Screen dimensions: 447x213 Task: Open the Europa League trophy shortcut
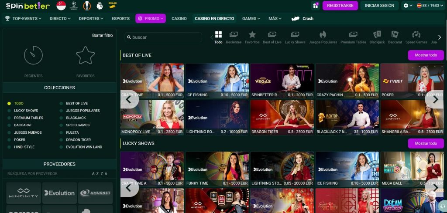[87, 5]
